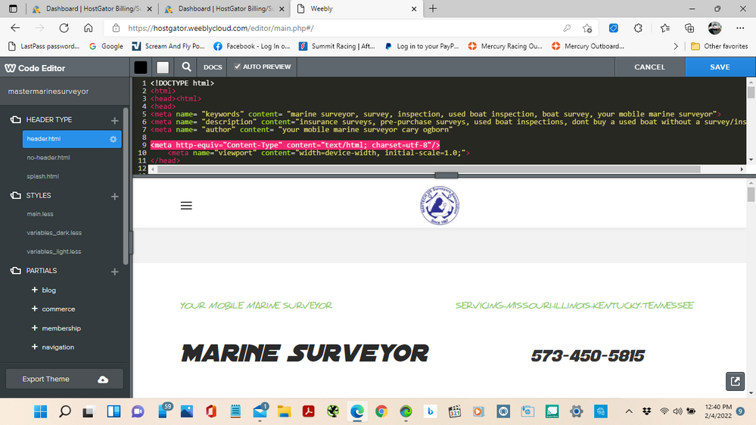Screen dimensions: 756x425
Task: Click the marine surveyor logo in preview
Action: click(x=440, y=204)
